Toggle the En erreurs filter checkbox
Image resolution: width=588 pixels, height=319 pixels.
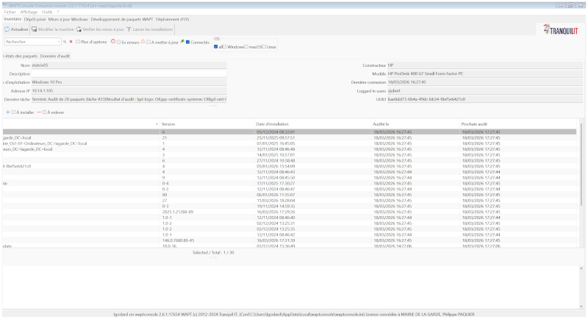click(117, 42)
